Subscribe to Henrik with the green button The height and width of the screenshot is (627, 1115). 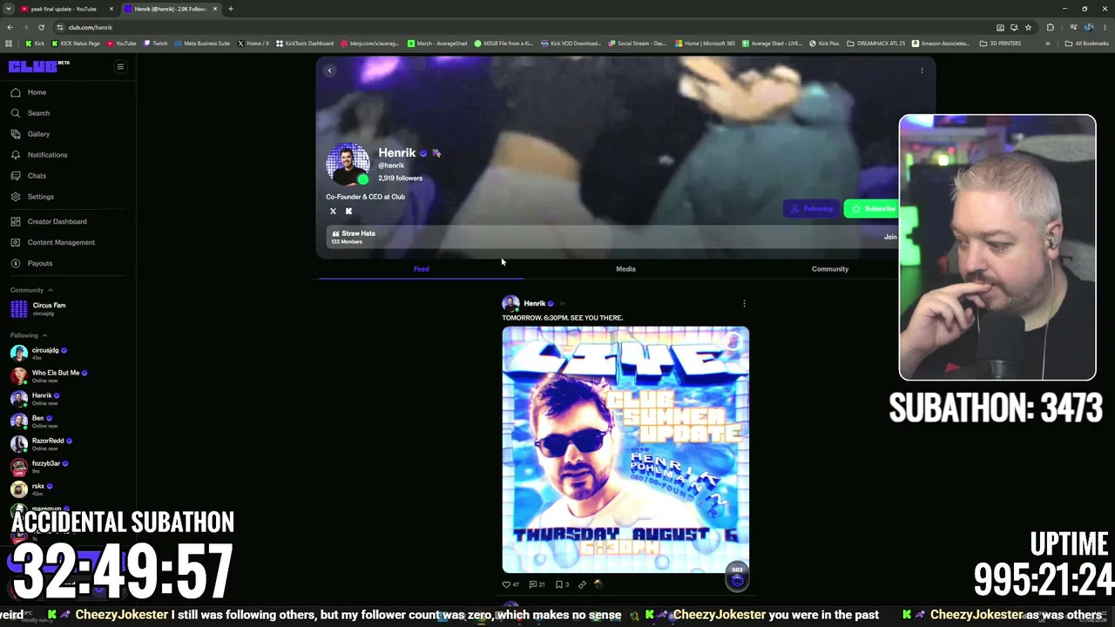tap(872, 209)
